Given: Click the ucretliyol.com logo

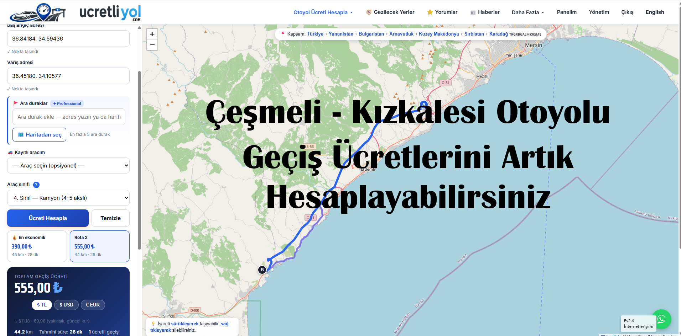Looking at the screenshot, I should pos(75,12).
